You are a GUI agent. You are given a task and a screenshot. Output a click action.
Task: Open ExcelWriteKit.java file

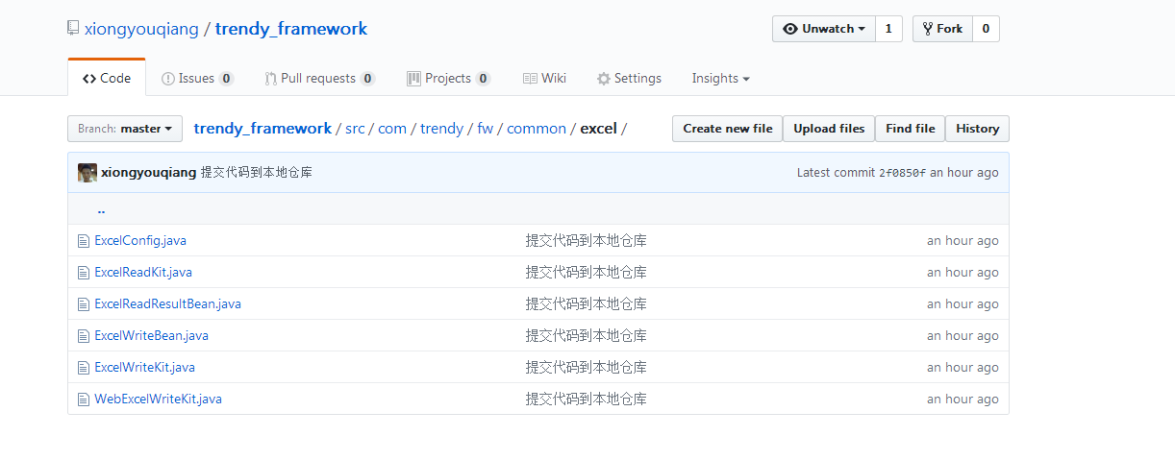pos(145,368)
